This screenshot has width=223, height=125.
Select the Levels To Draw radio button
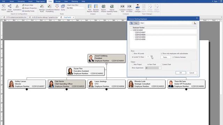[133, 57]
